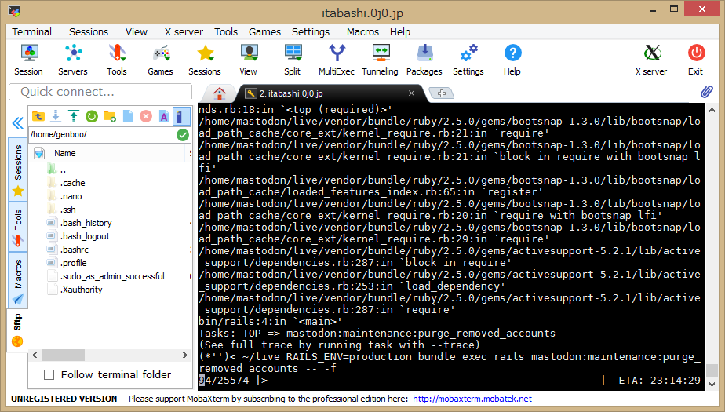Start the X server icon
Viewport: 725px width, 412px height.
coord(650,60)
